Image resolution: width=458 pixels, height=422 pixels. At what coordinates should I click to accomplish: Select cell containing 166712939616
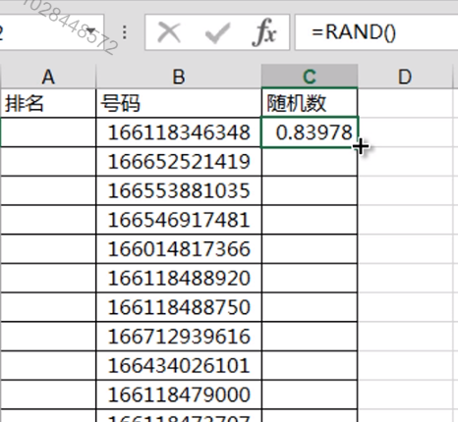point(179,337)
